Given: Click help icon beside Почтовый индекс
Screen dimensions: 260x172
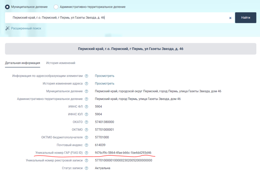Looking at the screenshot, I should (87, 145).
